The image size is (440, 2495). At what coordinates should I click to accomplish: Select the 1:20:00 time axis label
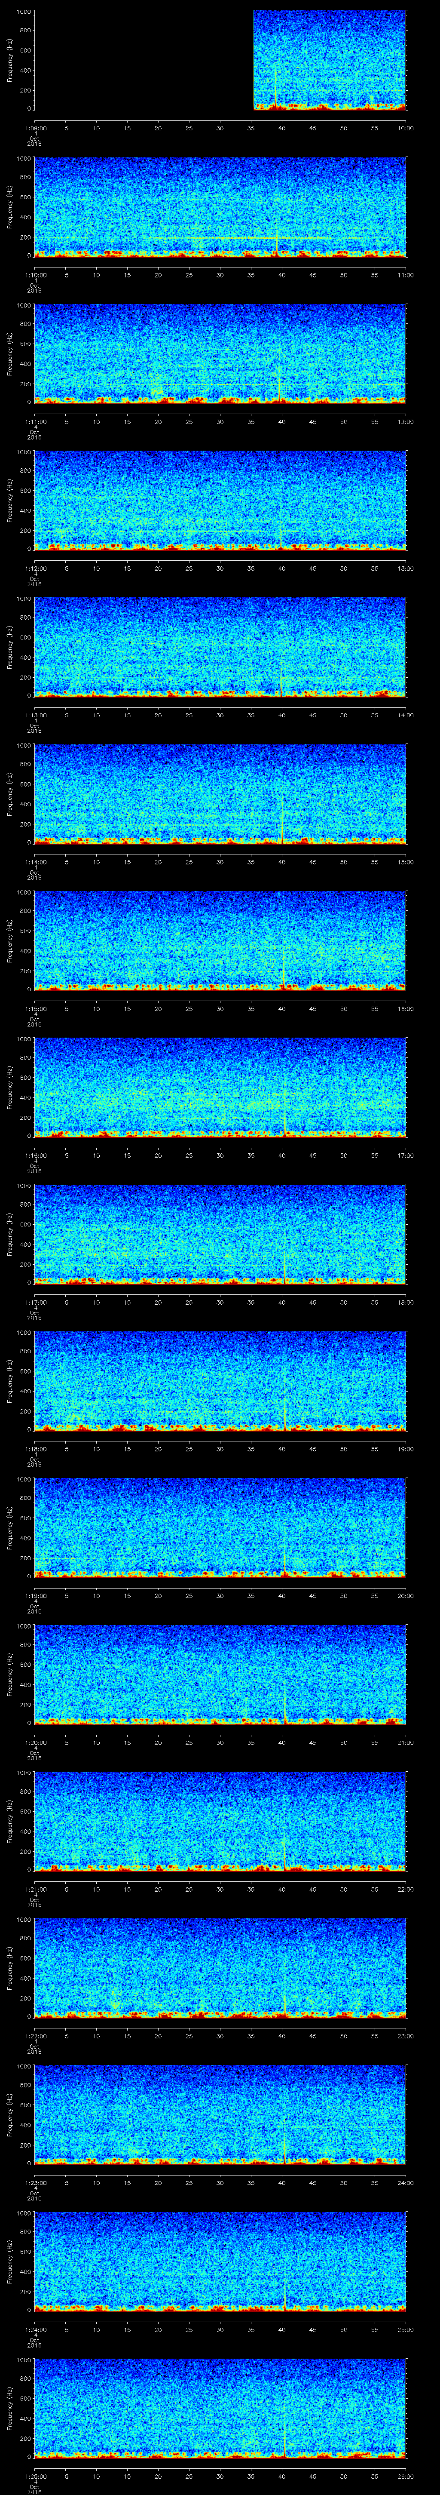tap(35, 1742)
